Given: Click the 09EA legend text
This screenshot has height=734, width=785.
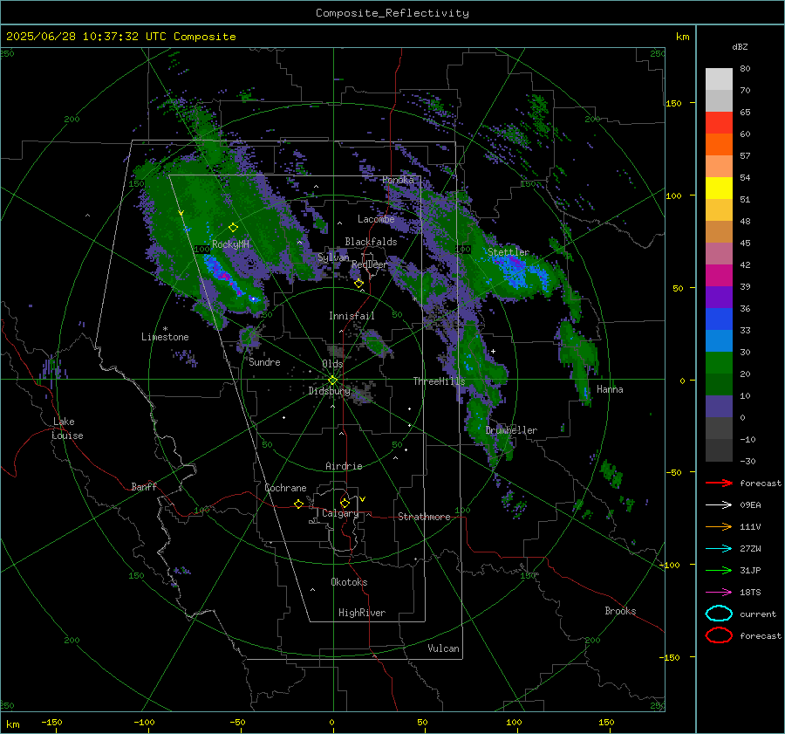Looking at the screenshot, I should (x=750, y=505).
